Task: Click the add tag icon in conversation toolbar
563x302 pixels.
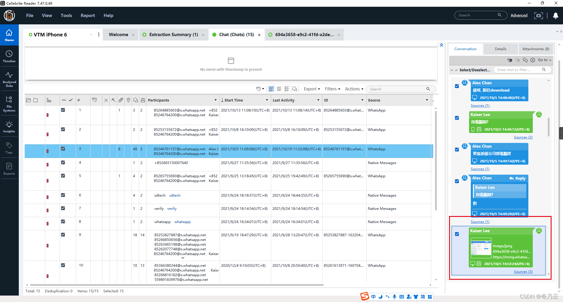Action: 510,60
